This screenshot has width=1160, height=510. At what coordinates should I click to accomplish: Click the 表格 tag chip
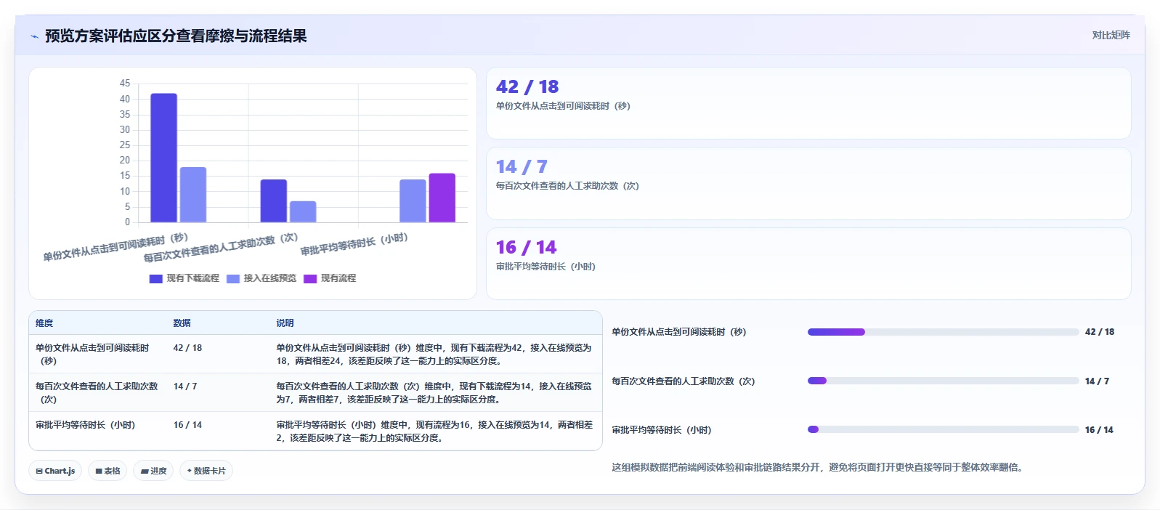(x=108, y=471)
